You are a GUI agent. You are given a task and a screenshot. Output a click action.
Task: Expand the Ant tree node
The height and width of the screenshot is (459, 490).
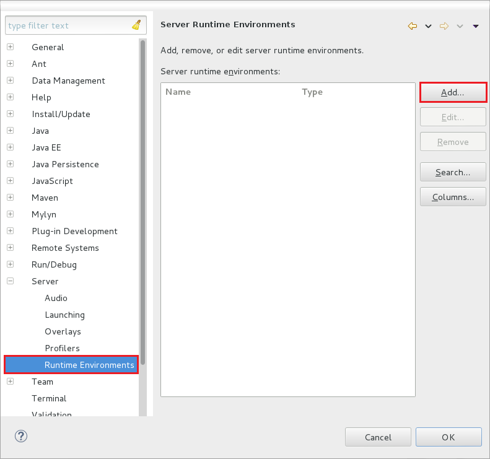11,63
